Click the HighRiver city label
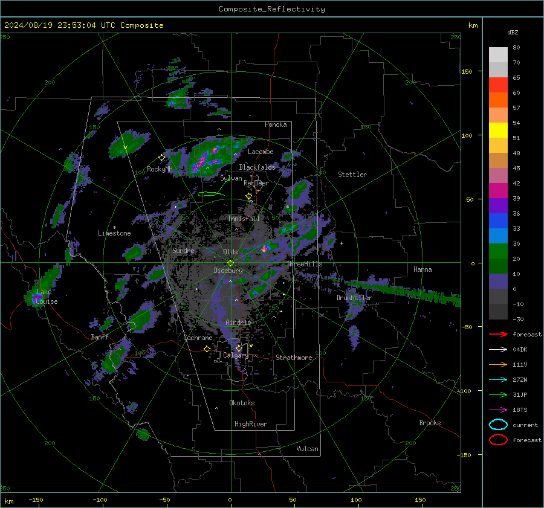 click(251, 424)
